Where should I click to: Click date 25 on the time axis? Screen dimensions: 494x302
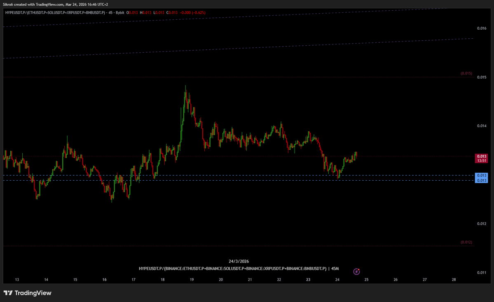click(366, 279)
